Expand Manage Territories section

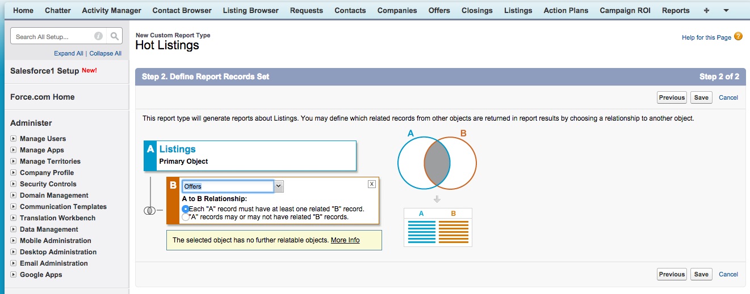(x=14, y=161)
